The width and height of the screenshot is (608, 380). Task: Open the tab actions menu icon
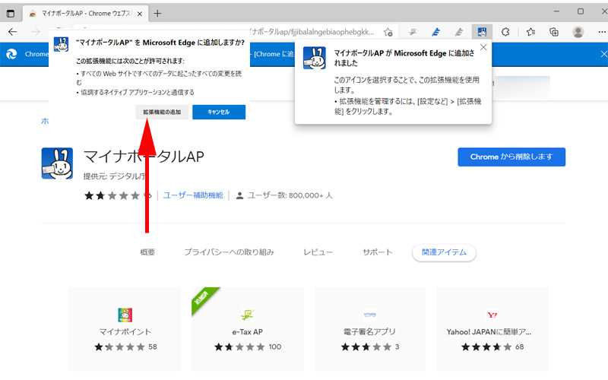11,14
